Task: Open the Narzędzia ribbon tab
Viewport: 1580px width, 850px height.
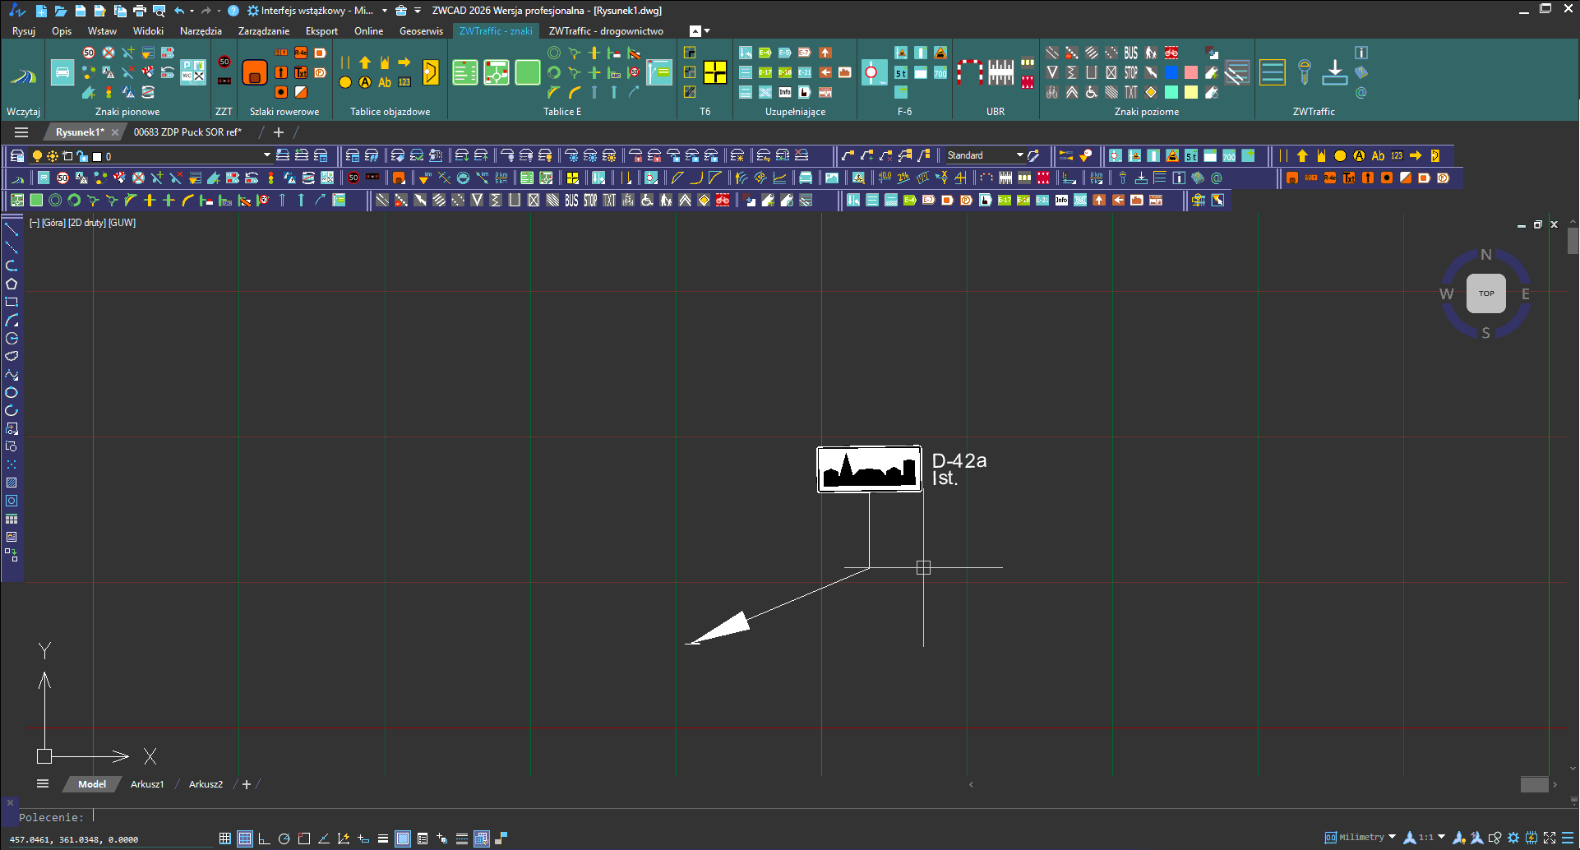Action: [201, 31]
